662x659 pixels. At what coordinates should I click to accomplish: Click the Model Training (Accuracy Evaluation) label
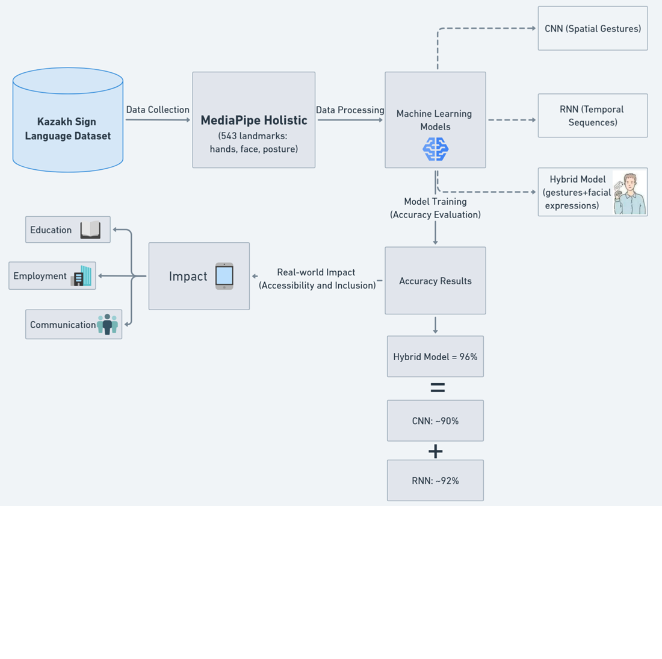pos(435,208)
